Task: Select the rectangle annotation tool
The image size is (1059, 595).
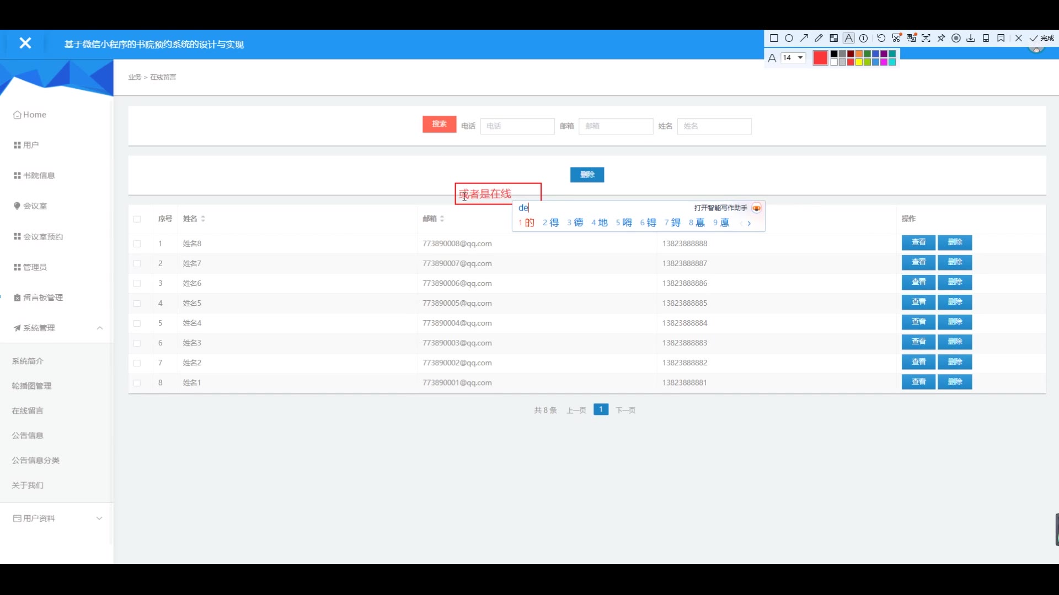Action: [774, 39]
